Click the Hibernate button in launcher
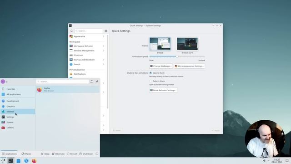 58,154
